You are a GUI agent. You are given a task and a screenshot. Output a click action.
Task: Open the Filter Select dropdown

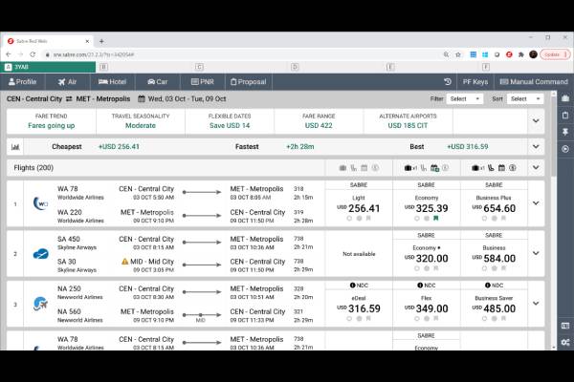465,98
